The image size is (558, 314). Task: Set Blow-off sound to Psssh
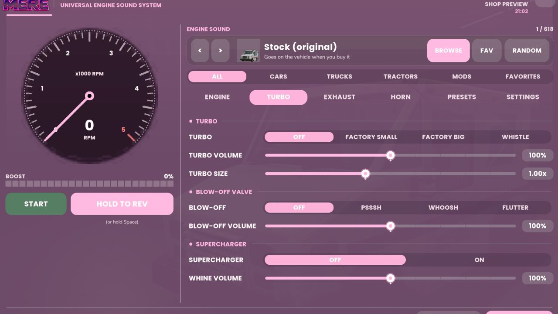[x=371, y=208]
